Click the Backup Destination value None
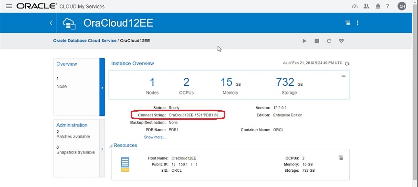 (x=173, y=123)
